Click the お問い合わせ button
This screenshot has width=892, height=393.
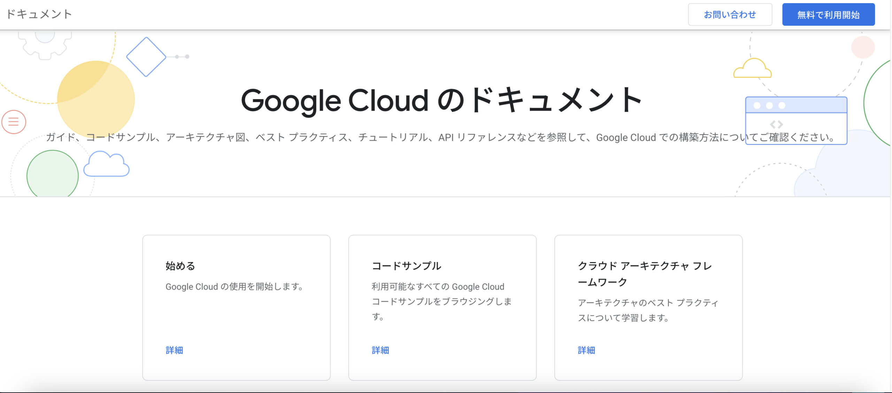[x=730, y=15]
